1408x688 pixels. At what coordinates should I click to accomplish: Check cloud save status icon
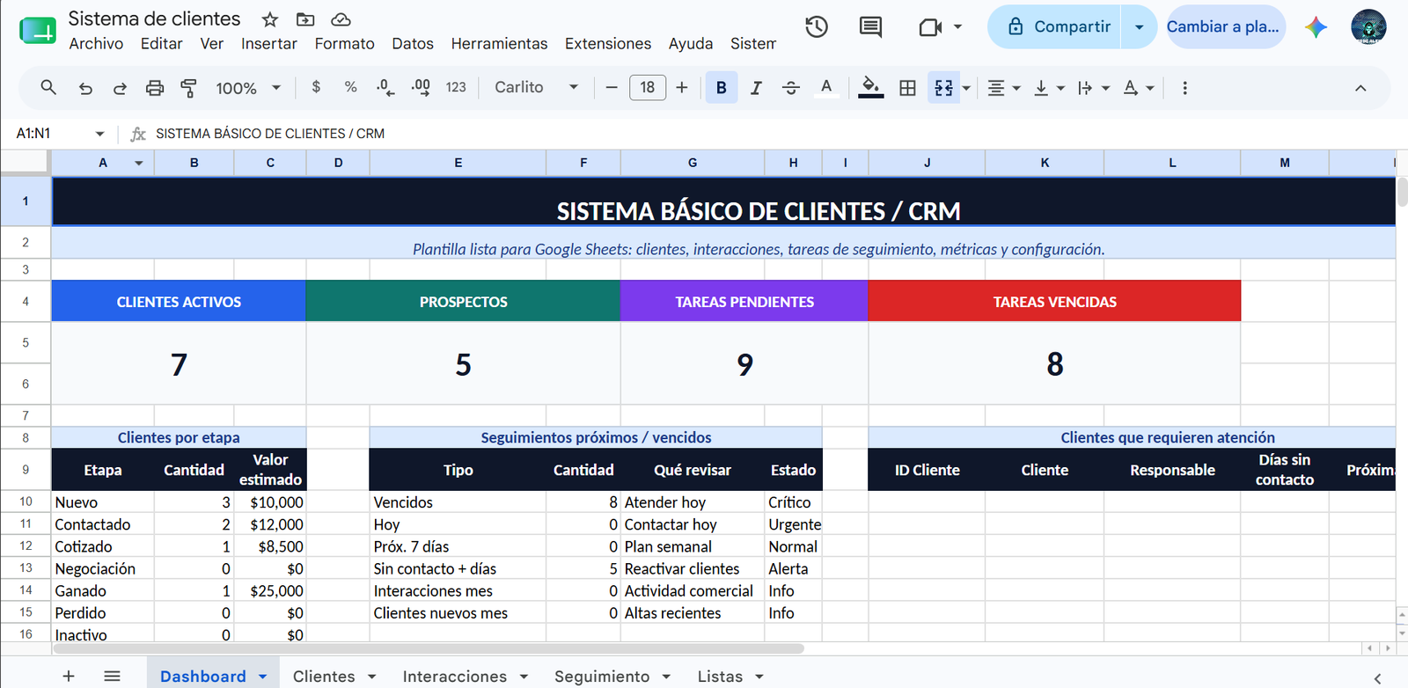[341, 19]
